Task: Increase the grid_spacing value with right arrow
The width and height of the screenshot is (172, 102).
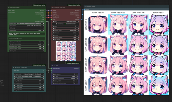Action: pyautogui.click(x=77, y=74)
